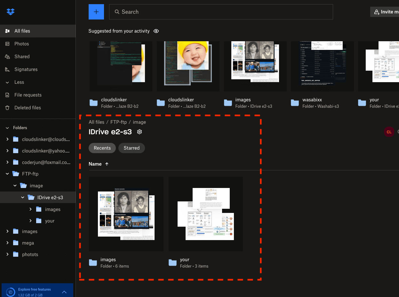399x297 pixels.
Task: Sort by Name column header
Action: pyautogui.click(x=95, y=164)
